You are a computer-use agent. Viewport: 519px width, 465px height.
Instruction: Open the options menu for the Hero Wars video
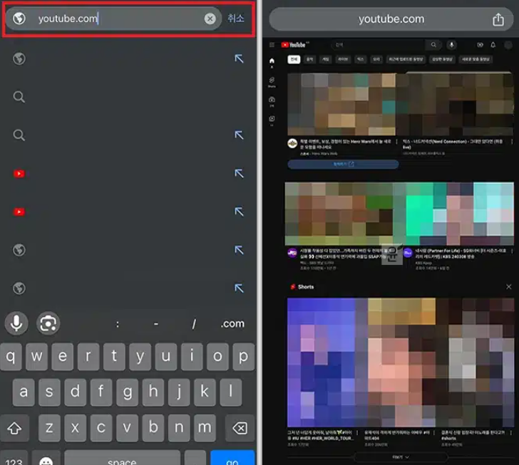pyautogui.click(x=396, y=142)
